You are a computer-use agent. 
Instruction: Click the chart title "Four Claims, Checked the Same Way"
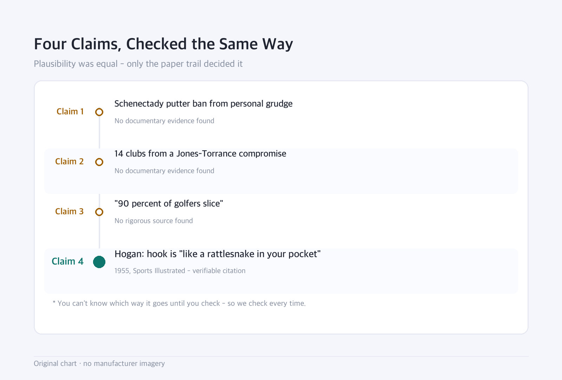(163, 44)
